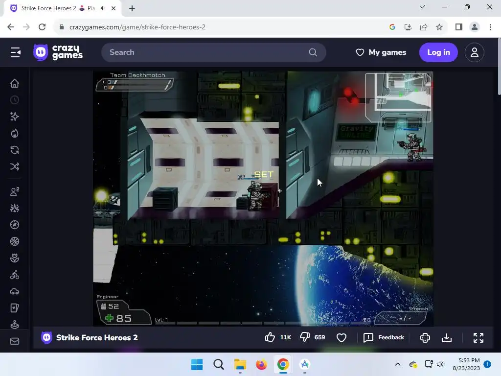
Task: Open the Chrome three-dot menu
Action: tap(490, 27)
